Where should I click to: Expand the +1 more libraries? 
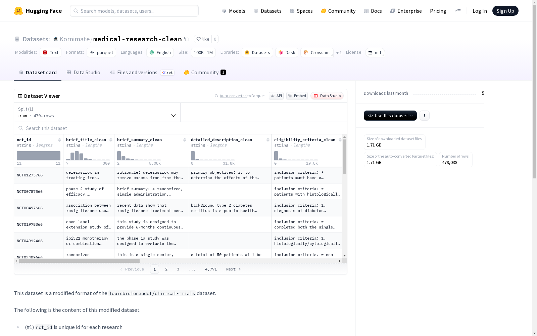[x=339, y=52]
